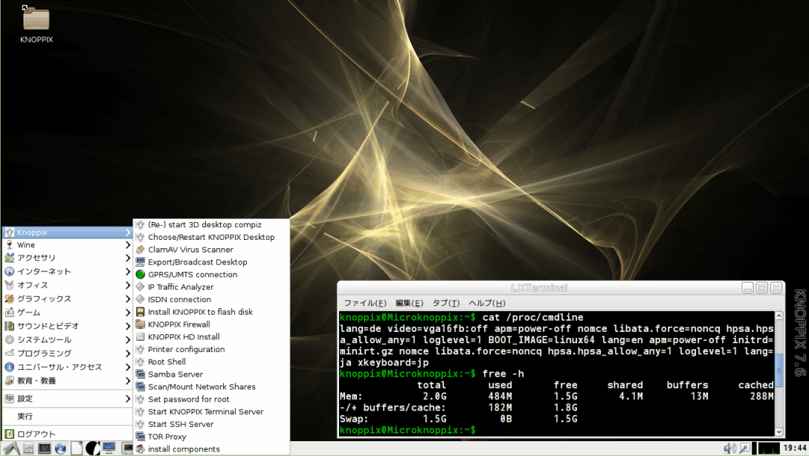Open IP Traffic Analyzer via its icon
This screenshot has height=456, width=809.
point(140,287)
